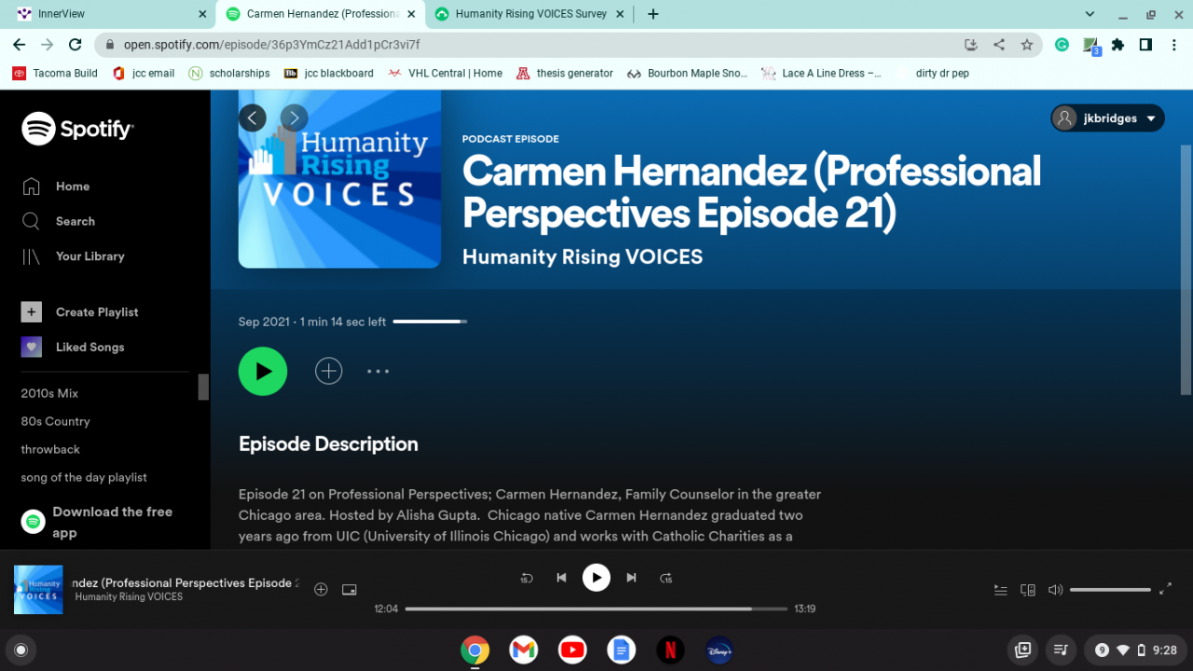Screen dimensions: 1193x671
Task: Switch to the InnerView browser tab
Action: point(108,14)
